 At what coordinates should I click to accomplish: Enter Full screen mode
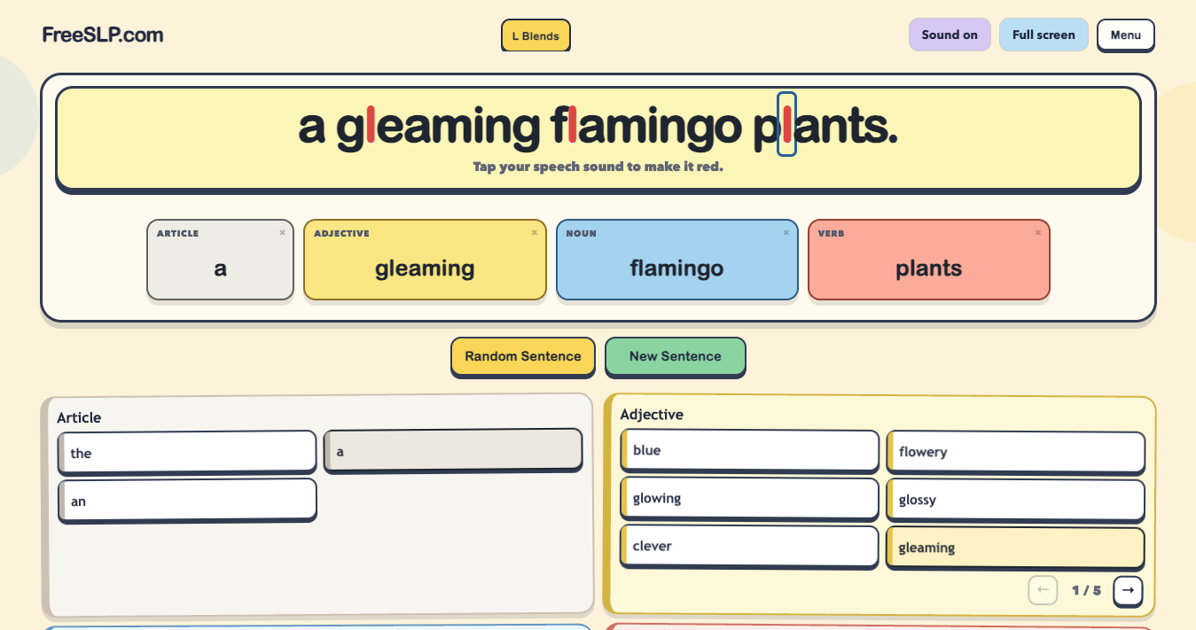tap(1044, 35)
